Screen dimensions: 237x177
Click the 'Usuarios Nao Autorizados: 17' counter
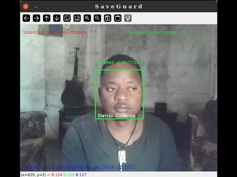[x=60, y=32]
